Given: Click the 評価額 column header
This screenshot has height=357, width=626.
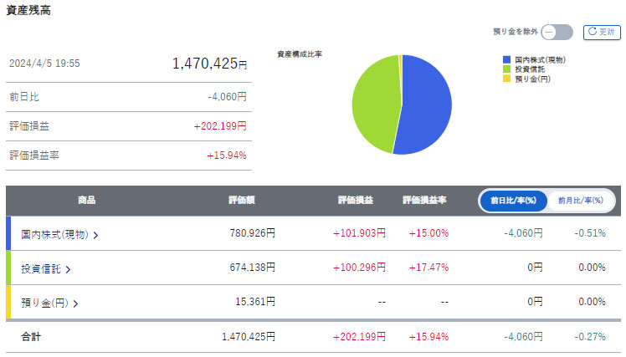Looking at the screenshot, I should (x=241, y=201).
